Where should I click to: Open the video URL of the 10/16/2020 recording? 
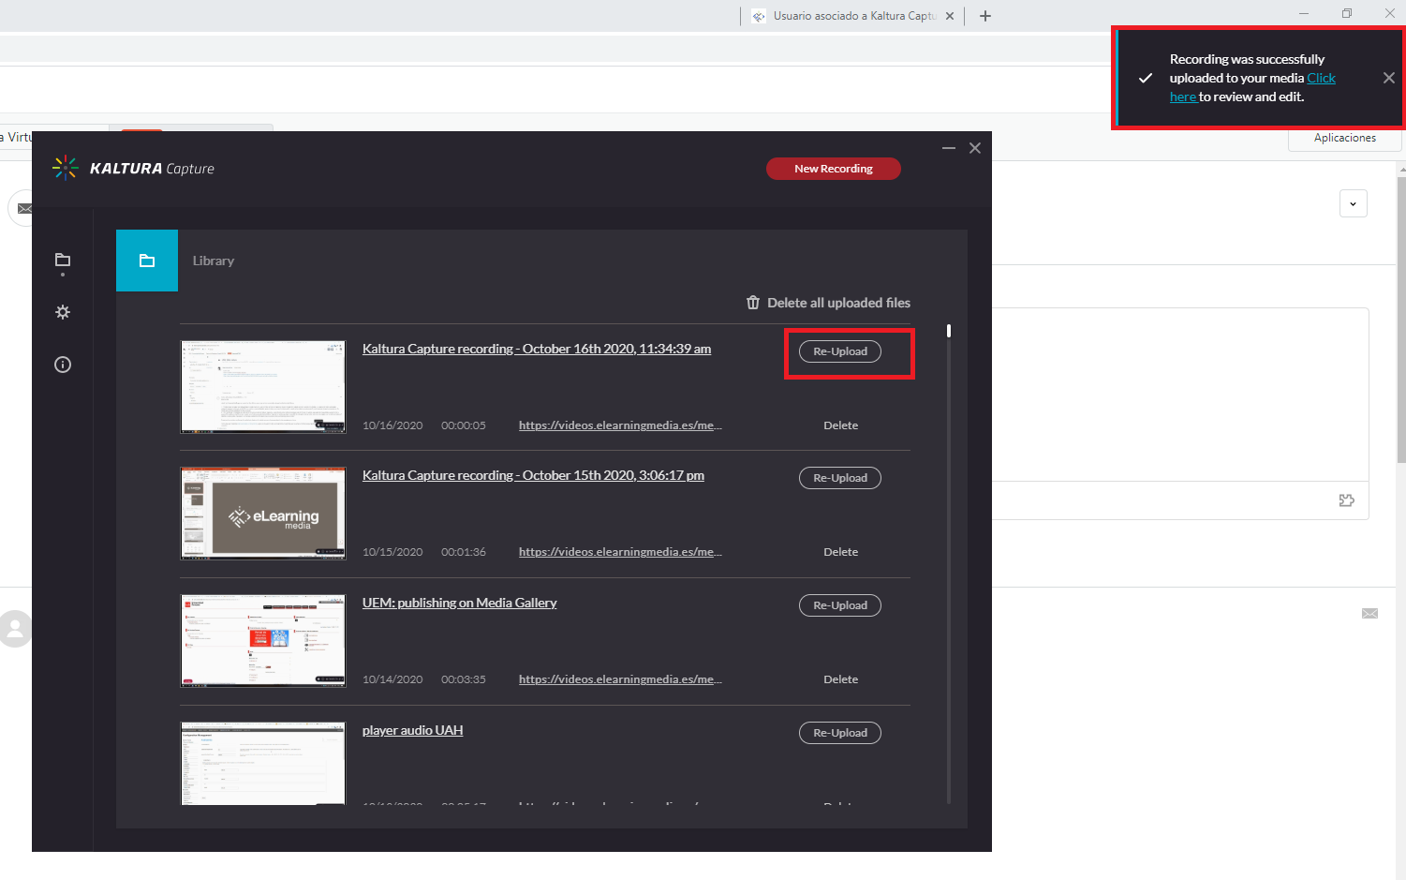point(620,425)
